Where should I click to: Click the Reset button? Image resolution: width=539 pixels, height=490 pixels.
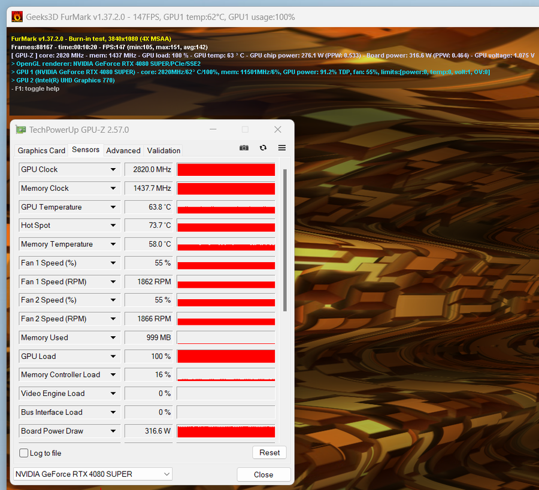pos(269,452)
